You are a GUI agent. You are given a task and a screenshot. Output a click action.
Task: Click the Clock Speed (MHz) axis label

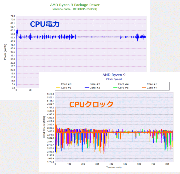pyautogui.click(x=44, y=127)
